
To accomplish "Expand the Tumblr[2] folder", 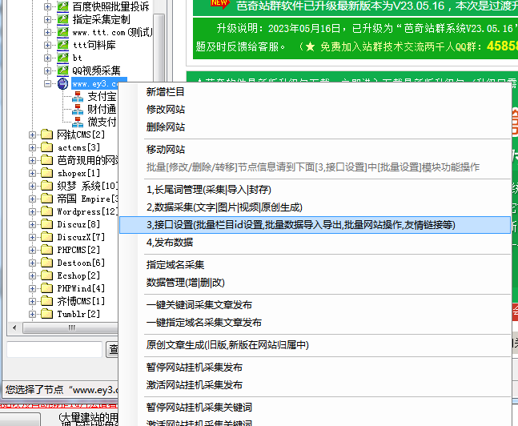I will (x=32, y=314).
